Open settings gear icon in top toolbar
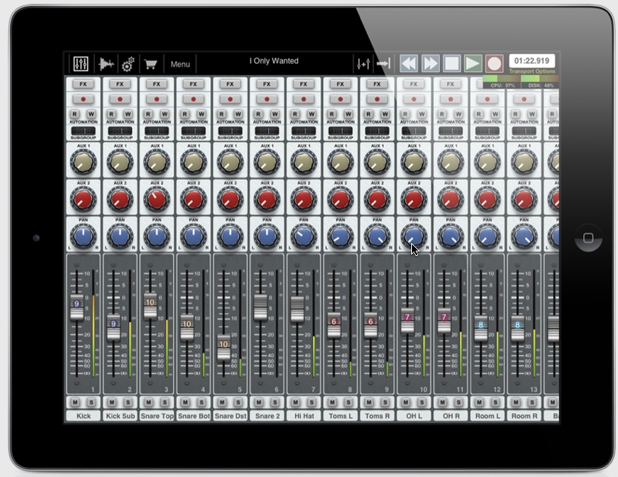The image size is (618, 477). [128, 64]
